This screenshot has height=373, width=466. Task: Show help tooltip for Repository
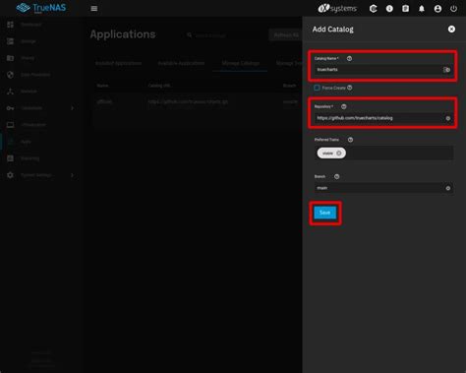point(343,106)
